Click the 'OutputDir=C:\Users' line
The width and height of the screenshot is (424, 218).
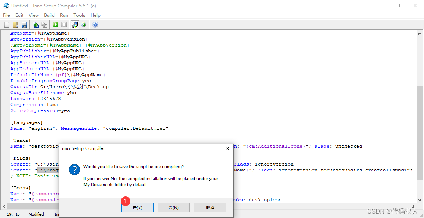60,87
